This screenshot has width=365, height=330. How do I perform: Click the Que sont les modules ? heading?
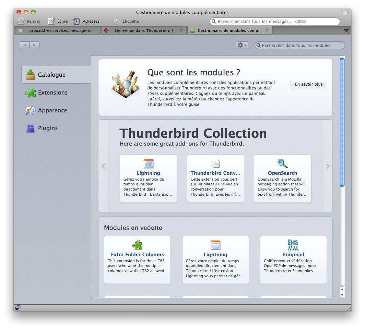pyautogui.click(x=194, y=73)
